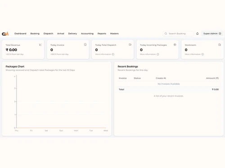Image resolution: width=225 pixels, height=168 pixels.
Task: Click the Total Revenue card title
Action: pos(13,45)
